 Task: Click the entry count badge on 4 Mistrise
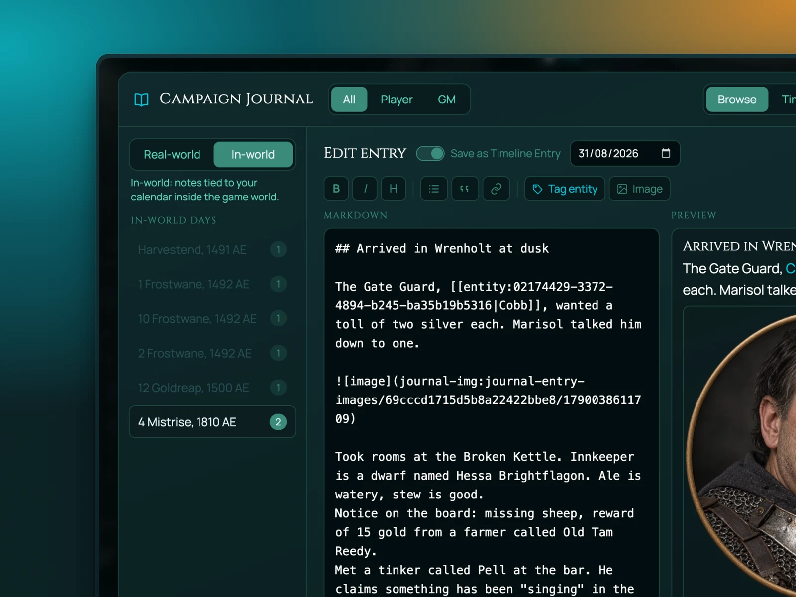point(278,422)
